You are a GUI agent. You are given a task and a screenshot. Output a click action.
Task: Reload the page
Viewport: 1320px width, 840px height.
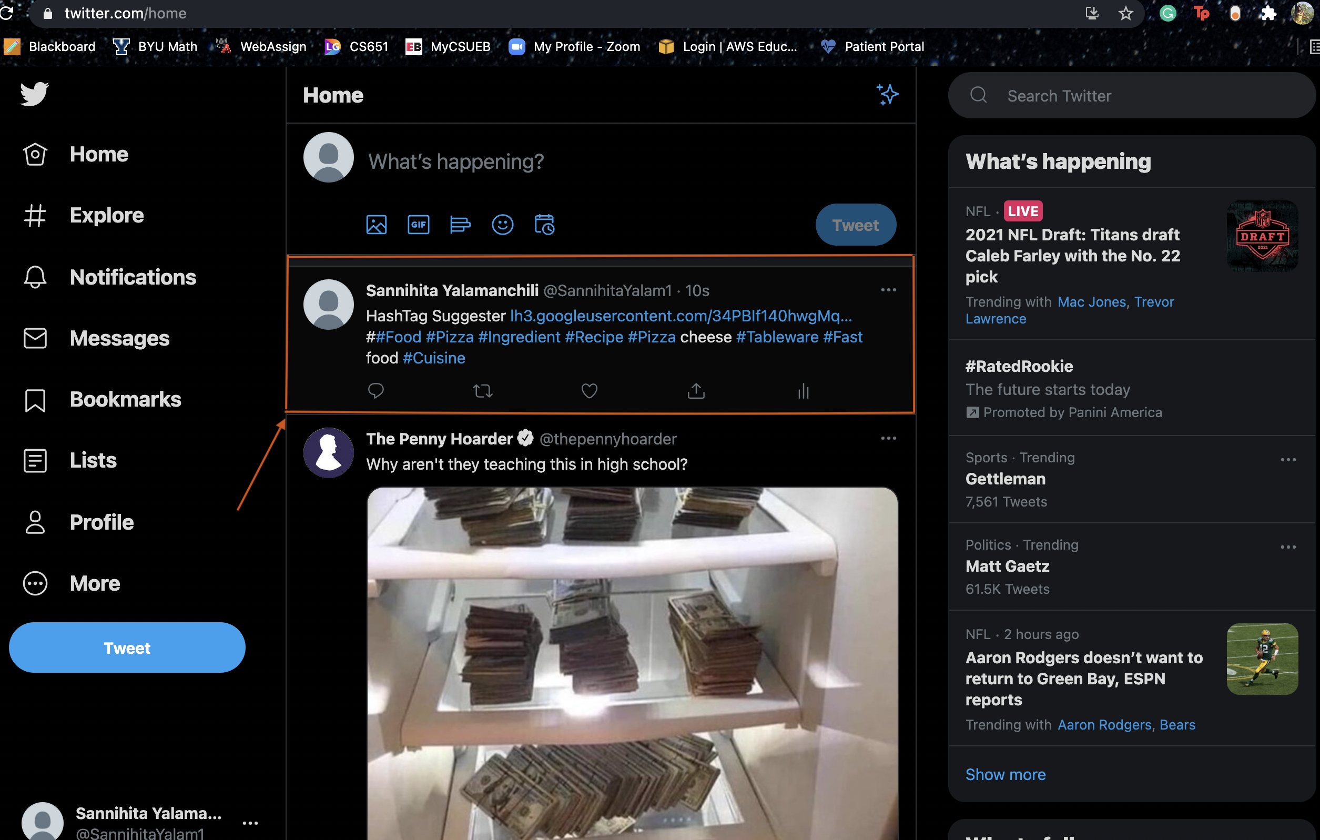coord(7,13)
